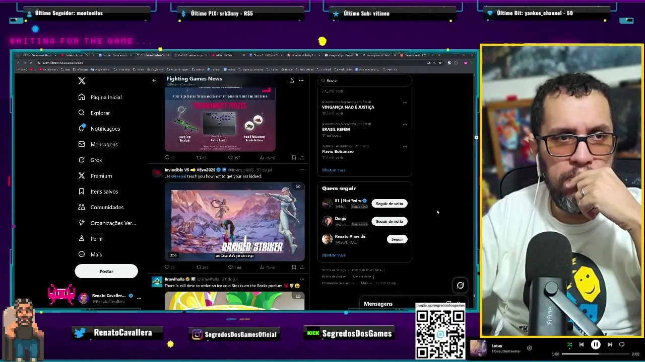Image resolution: width=645 pixels, height=362 pixels.
Task: Pause the Lotus track
Action: click(x=596, y=344)
